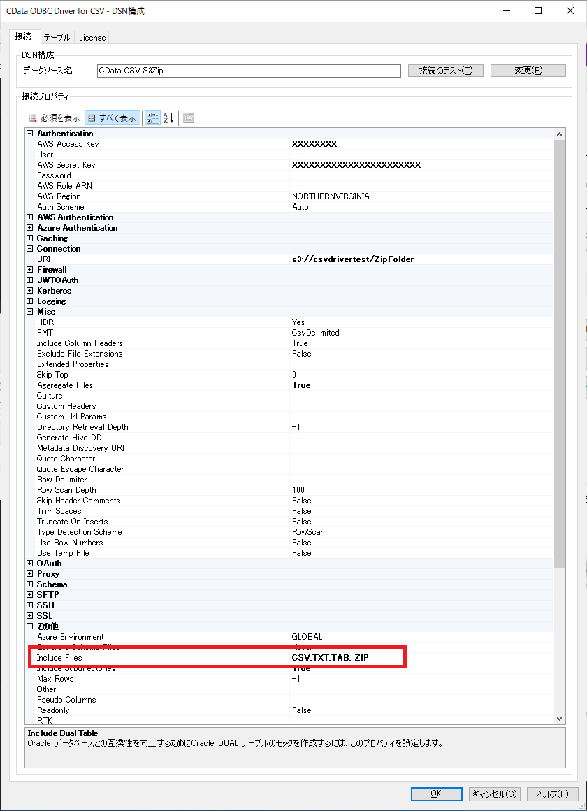Open the License tab
The height and width of the screenshot is (811, 587).
92,38
